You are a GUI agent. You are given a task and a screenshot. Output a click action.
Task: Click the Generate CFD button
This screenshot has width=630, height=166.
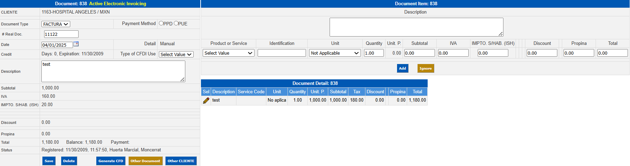pyautogui.click(x=111, y=161)
